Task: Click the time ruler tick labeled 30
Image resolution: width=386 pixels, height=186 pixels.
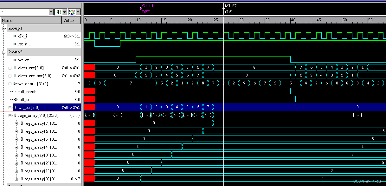Action: 241,20
